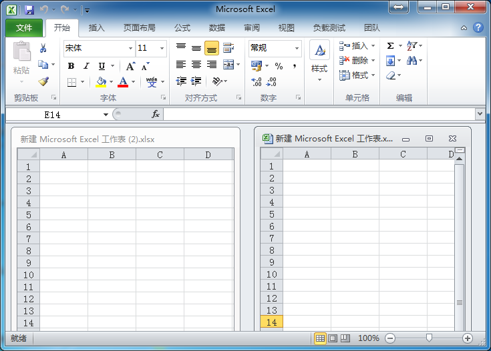Screen dimensions: 491x351
Task: Click the formula bar input field
Action: pyautogui.click(x=319, y=114)
